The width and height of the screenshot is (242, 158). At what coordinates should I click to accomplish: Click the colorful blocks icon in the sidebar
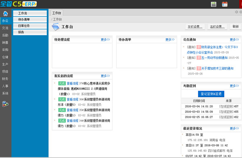pos(5,104)
